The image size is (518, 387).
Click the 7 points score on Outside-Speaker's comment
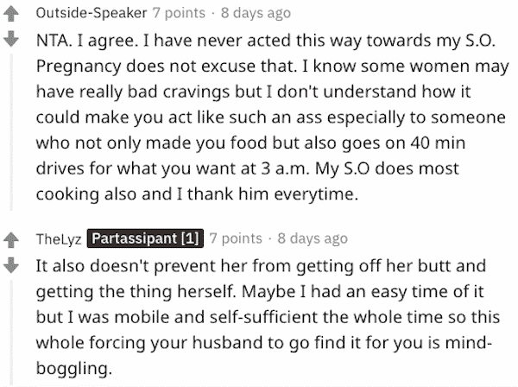(179, 13)
